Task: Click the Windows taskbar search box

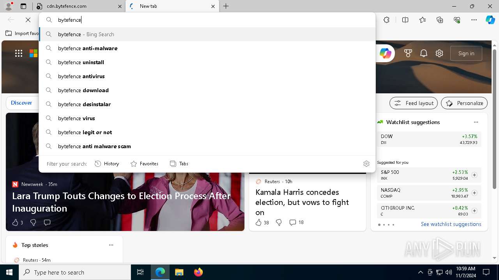Action: coord(75,272)
